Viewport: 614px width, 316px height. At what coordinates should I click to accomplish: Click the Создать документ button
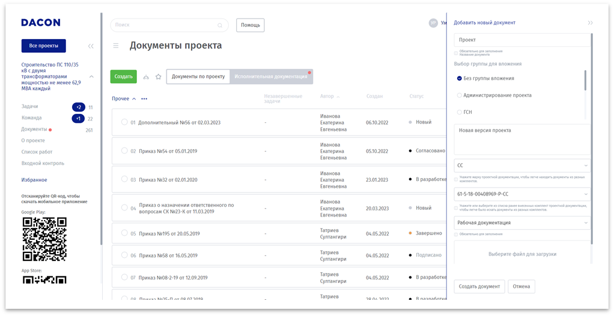click(479, 287)
